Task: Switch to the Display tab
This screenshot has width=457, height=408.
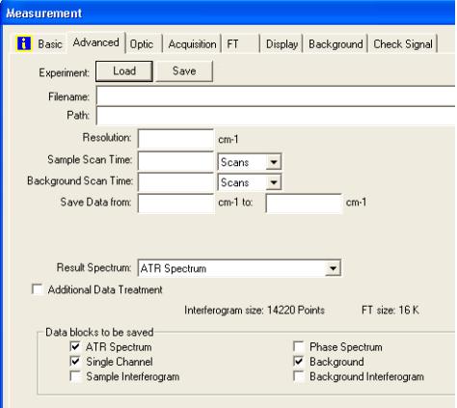Action: click(x=282, y=44)
